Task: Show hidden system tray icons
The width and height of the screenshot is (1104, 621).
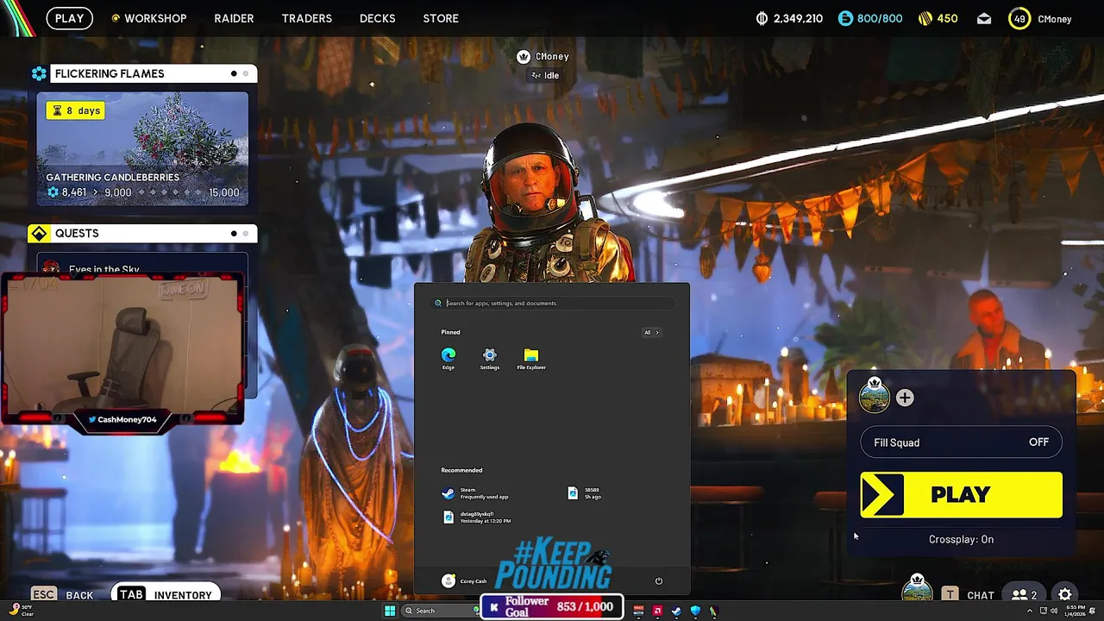Action: (1029, 611)
